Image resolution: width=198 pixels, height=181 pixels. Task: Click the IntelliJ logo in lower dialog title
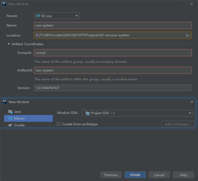4,102
